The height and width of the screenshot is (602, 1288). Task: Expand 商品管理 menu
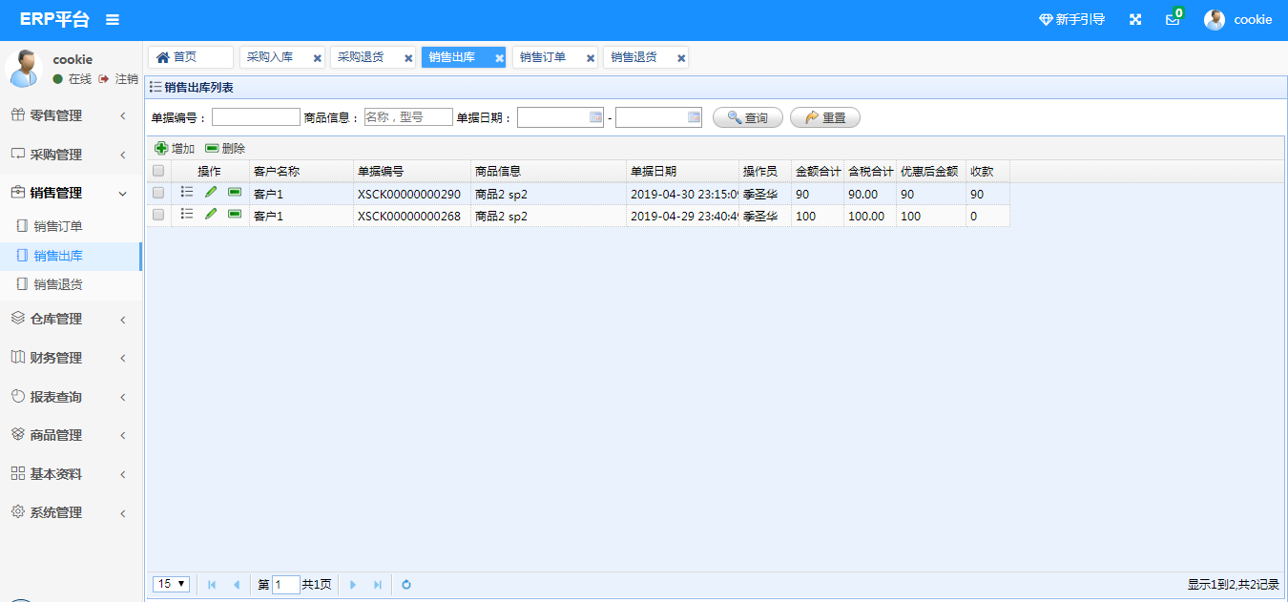tap(72, 435)
